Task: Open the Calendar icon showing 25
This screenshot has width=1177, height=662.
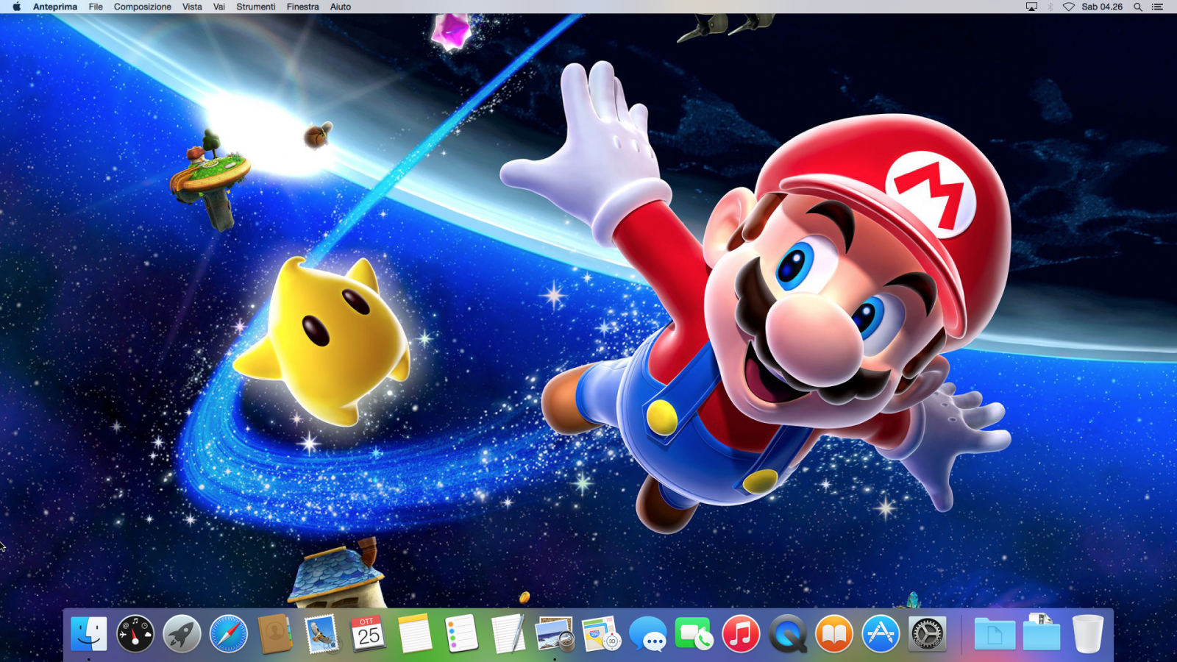Action: click(369, 633)
